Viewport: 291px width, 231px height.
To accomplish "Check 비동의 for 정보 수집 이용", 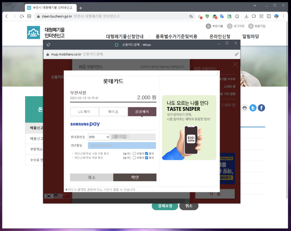I will click(x=134, y=153).
